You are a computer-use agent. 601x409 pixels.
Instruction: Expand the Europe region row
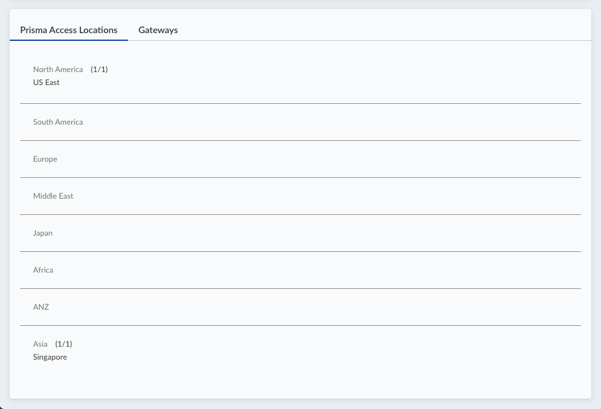45,159
